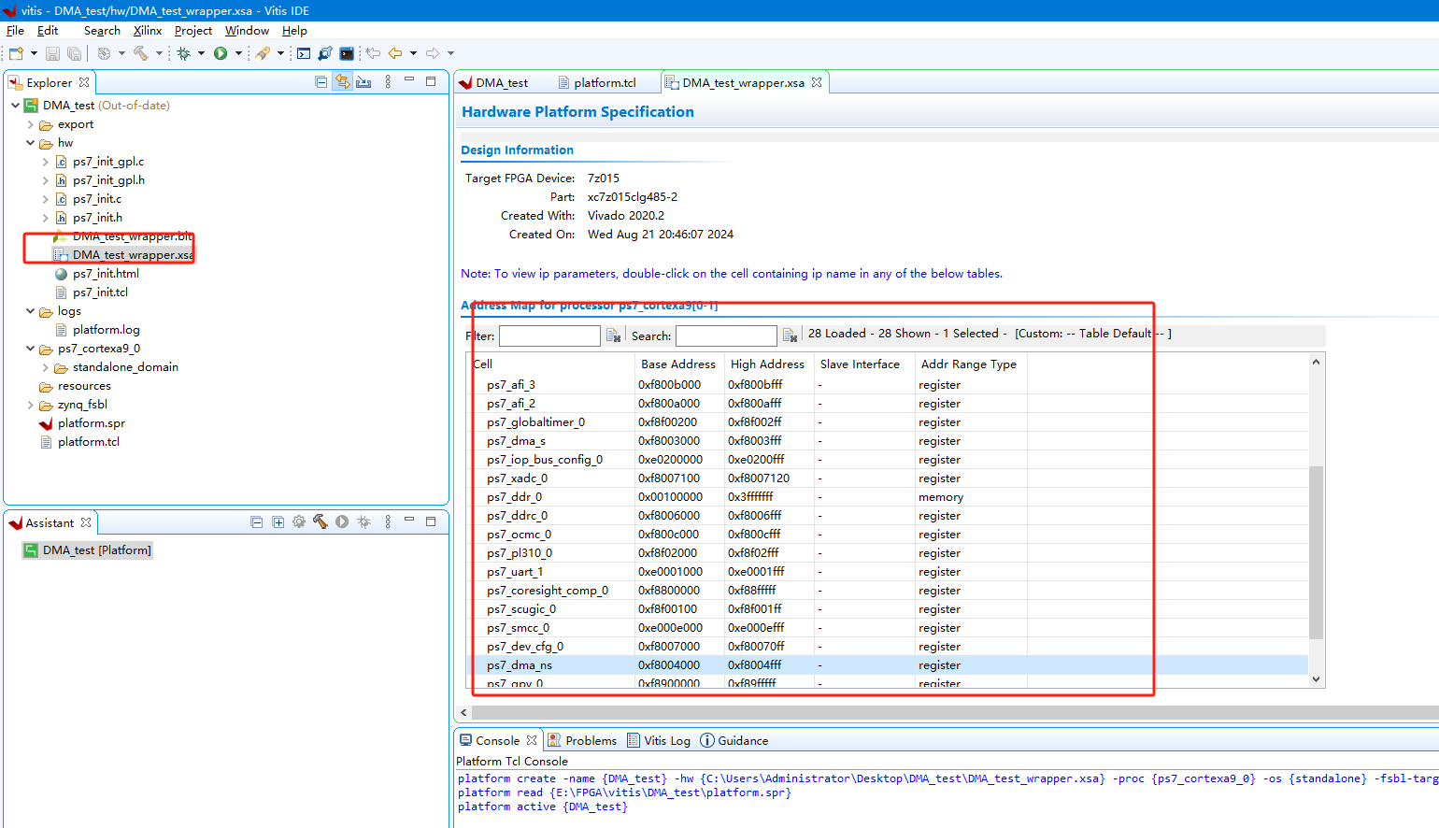Click the High Address column header
Image resolution: width=1439 pixels, height=828 pixels.
tap(767, 364)
